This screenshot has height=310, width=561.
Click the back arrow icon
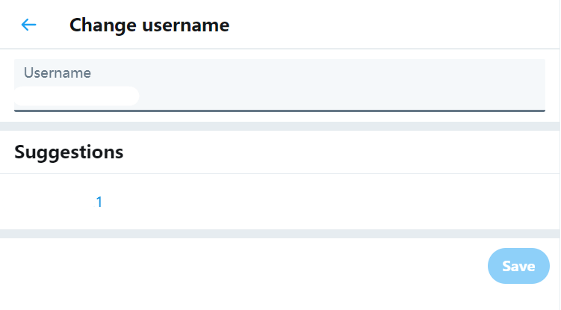pos(28,25)
